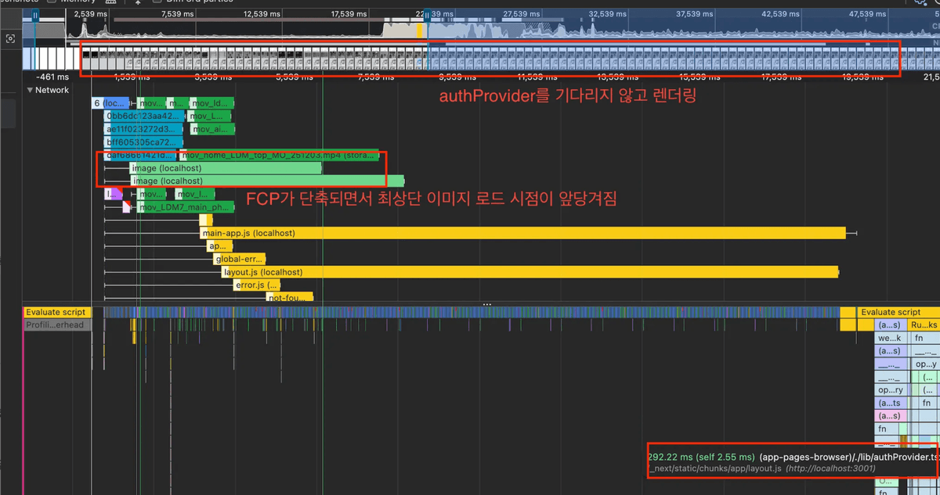Collapse the Network track disclosure triangle

click(30, 91)
